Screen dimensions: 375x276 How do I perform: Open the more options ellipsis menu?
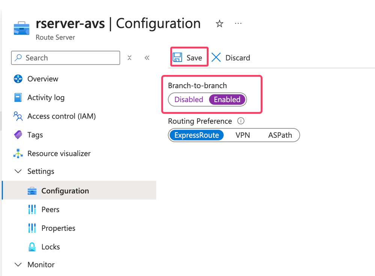point(238,23)
